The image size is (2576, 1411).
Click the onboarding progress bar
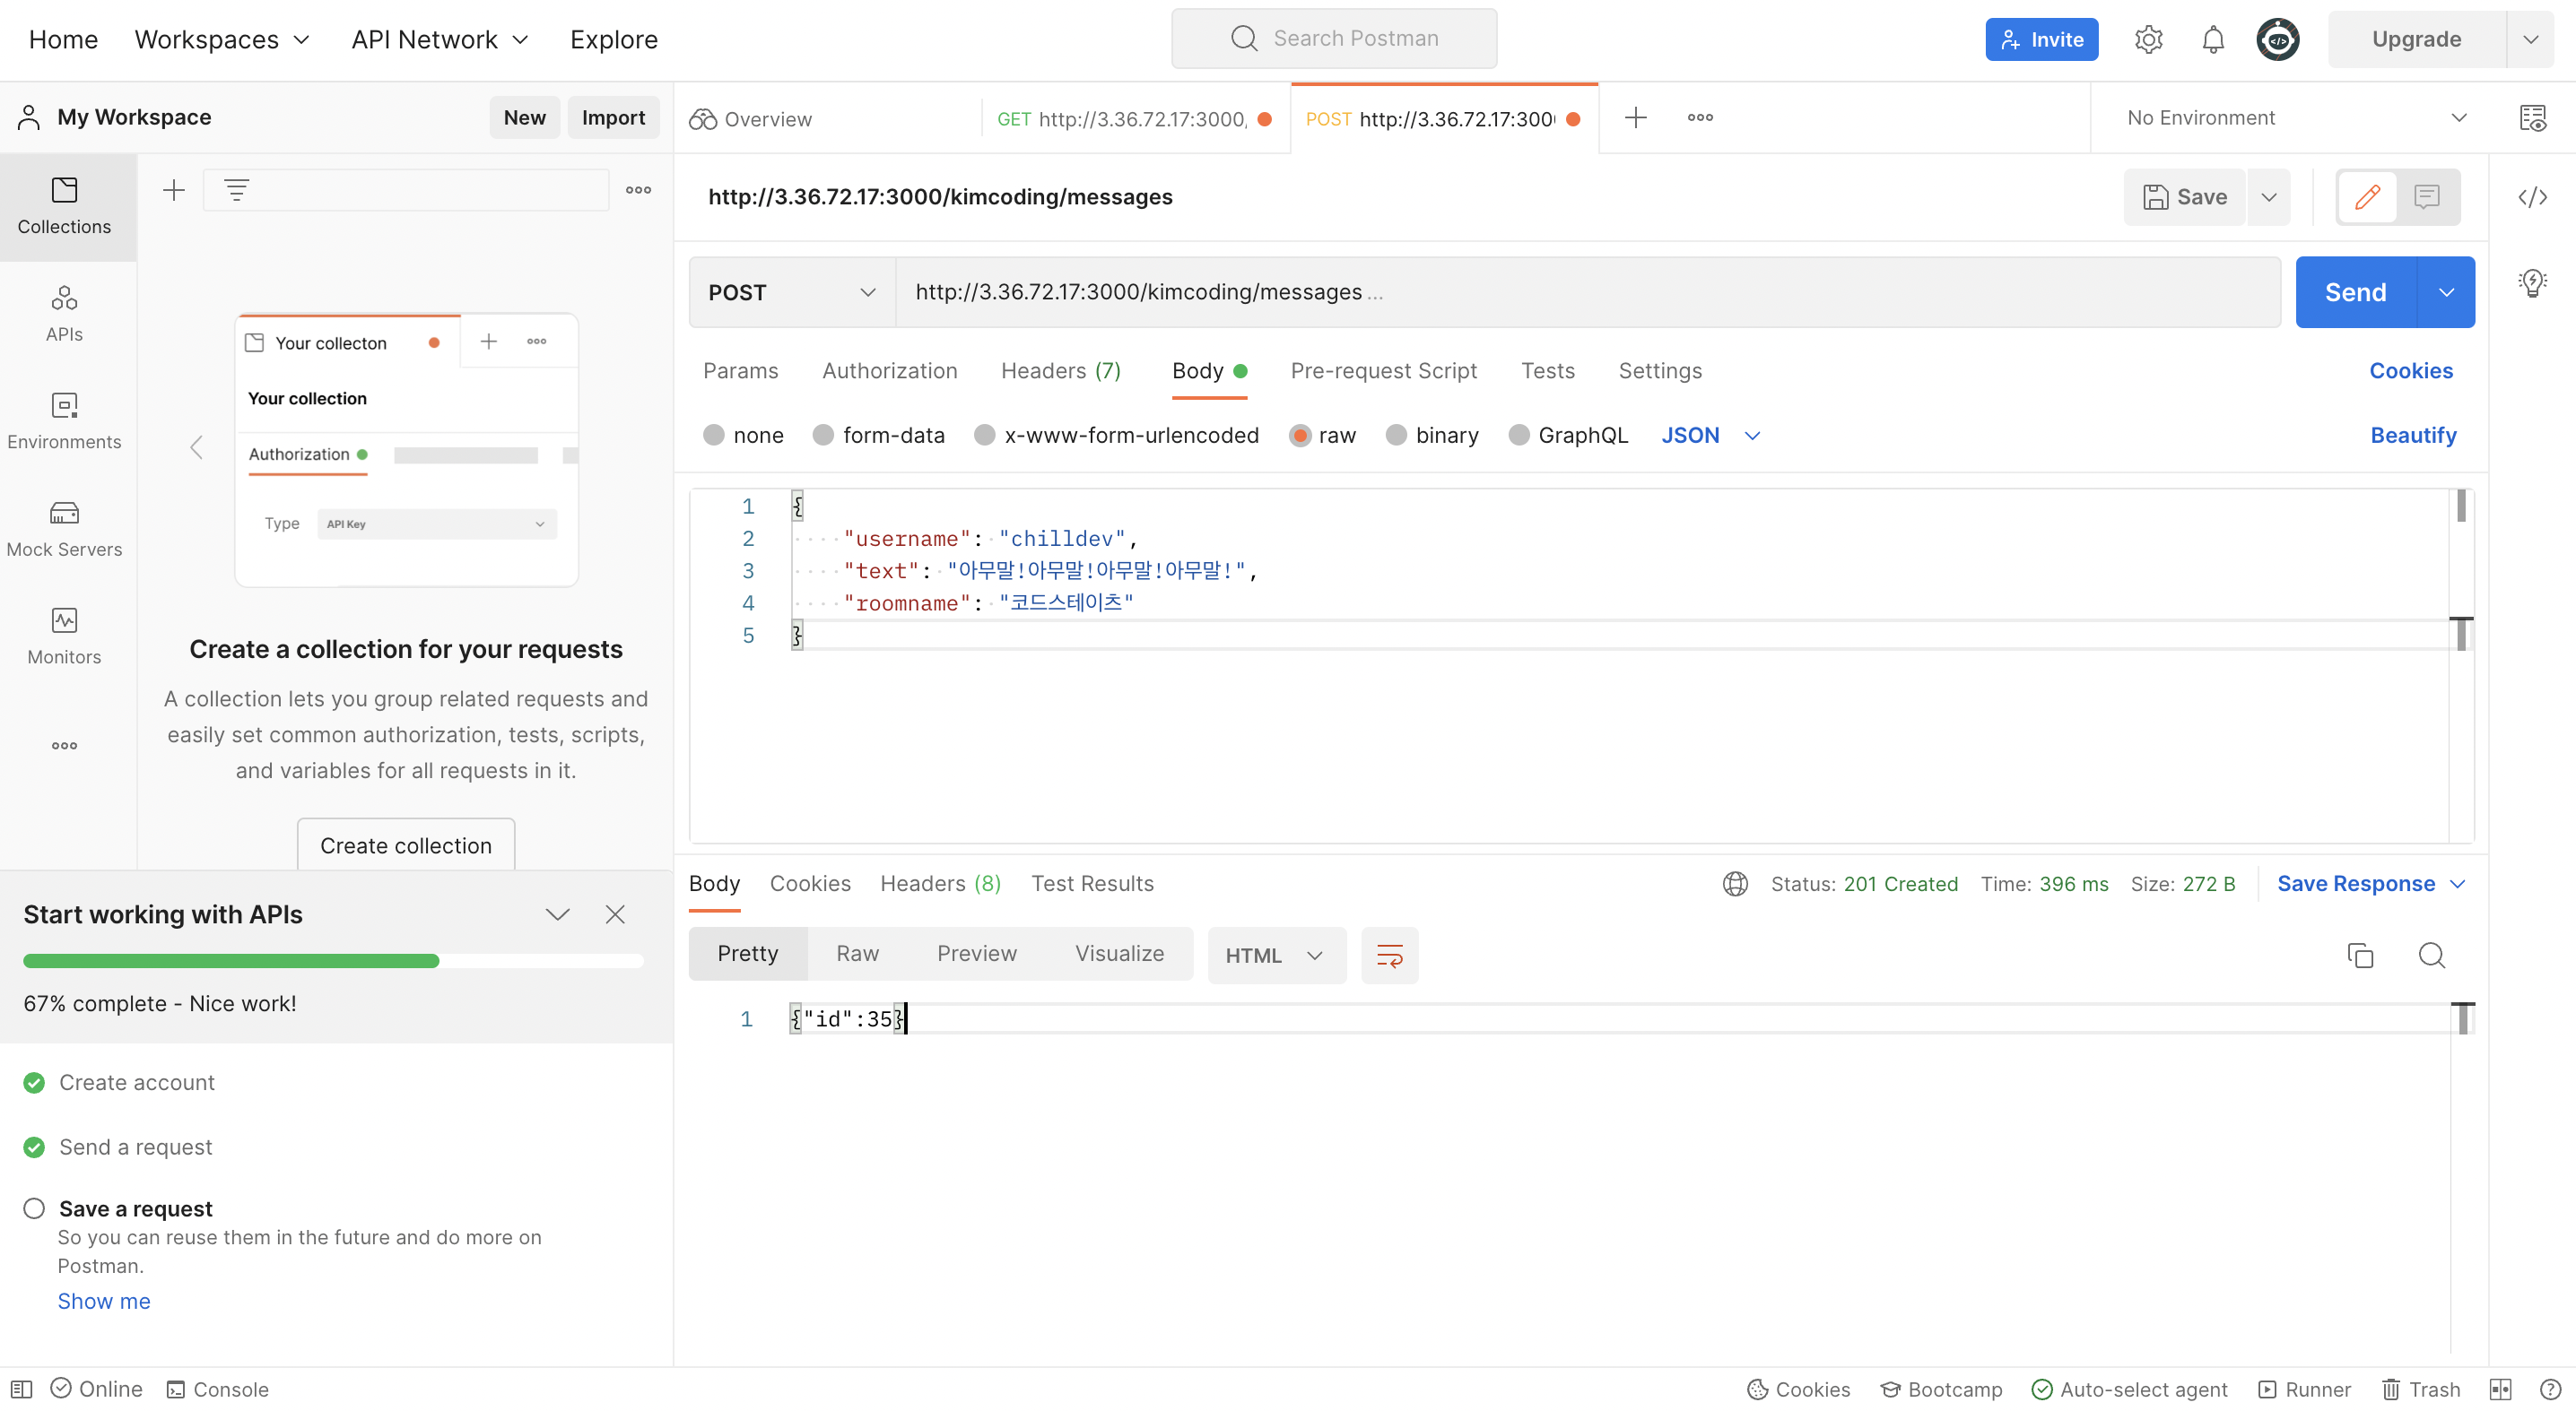332,961
